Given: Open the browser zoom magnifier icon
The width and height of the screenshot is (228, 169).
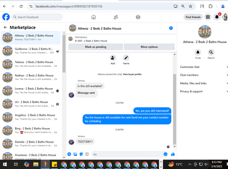Looking at the screenshot, I should (x=183, y=6).
